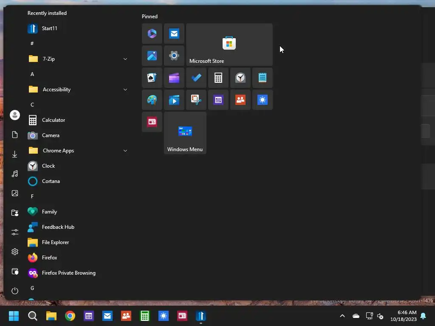Open the Windows Menu pinned tile
The width and height of the screenshot is (435, 326).
[x=185, y=133]
